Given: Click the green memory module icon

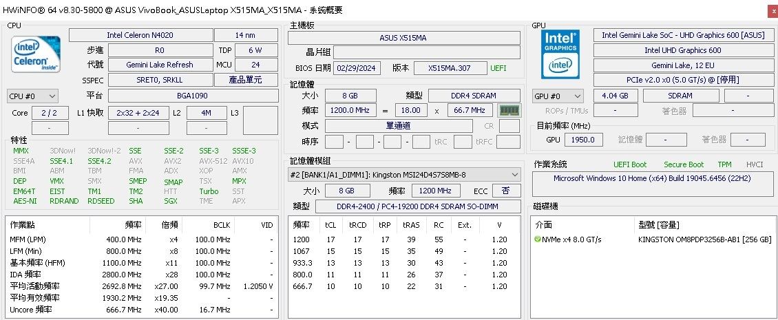Looking at the screenshot, I should [509, 110].
